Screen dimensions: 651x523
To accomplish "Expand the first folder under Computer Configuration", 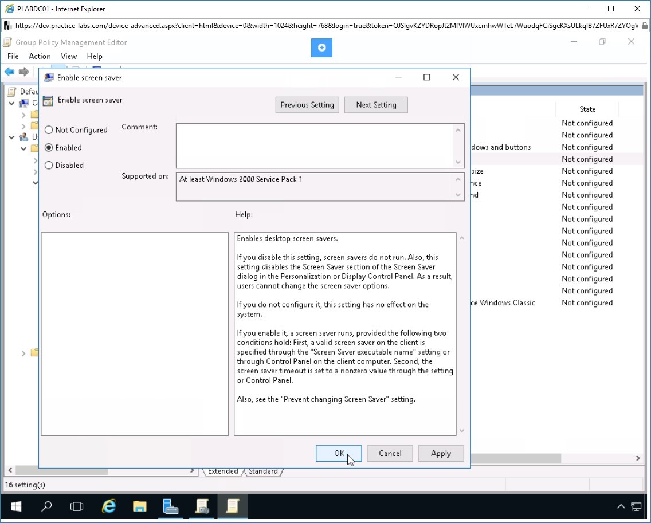I will click(x=23, y=115).
